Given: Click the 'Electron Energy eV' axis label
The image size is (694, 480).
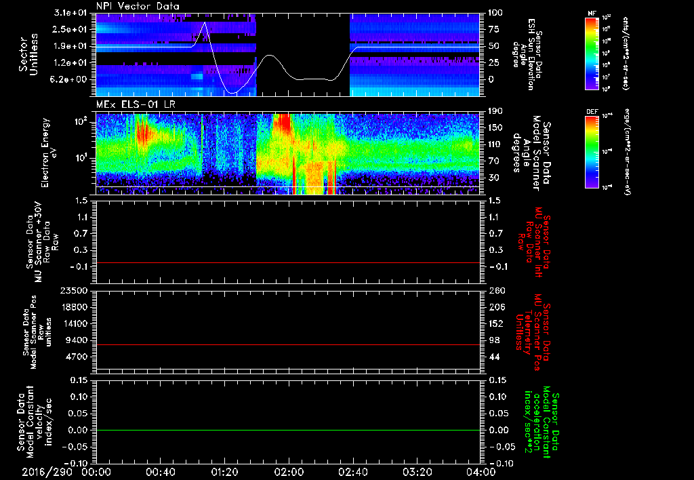Looking at the screenshot, I should pyautogui.click(x=49, y=153).
